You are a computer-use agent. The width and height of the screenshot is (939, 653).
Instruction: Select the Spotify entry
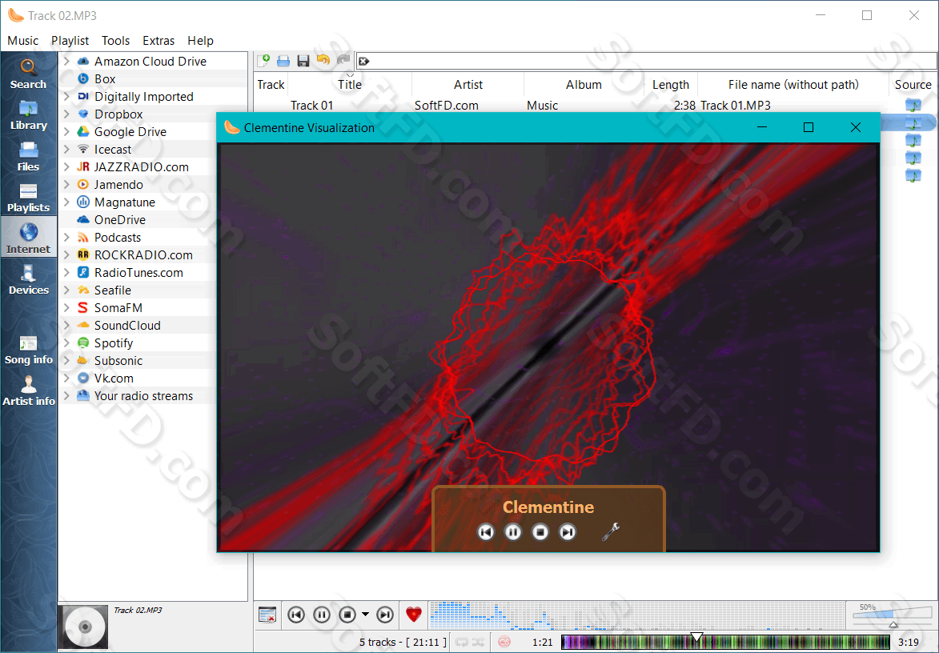pos(113,343)
